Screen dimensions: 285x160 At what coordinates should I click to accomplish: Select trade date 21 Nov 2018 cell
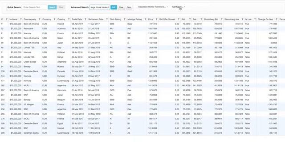79,71
